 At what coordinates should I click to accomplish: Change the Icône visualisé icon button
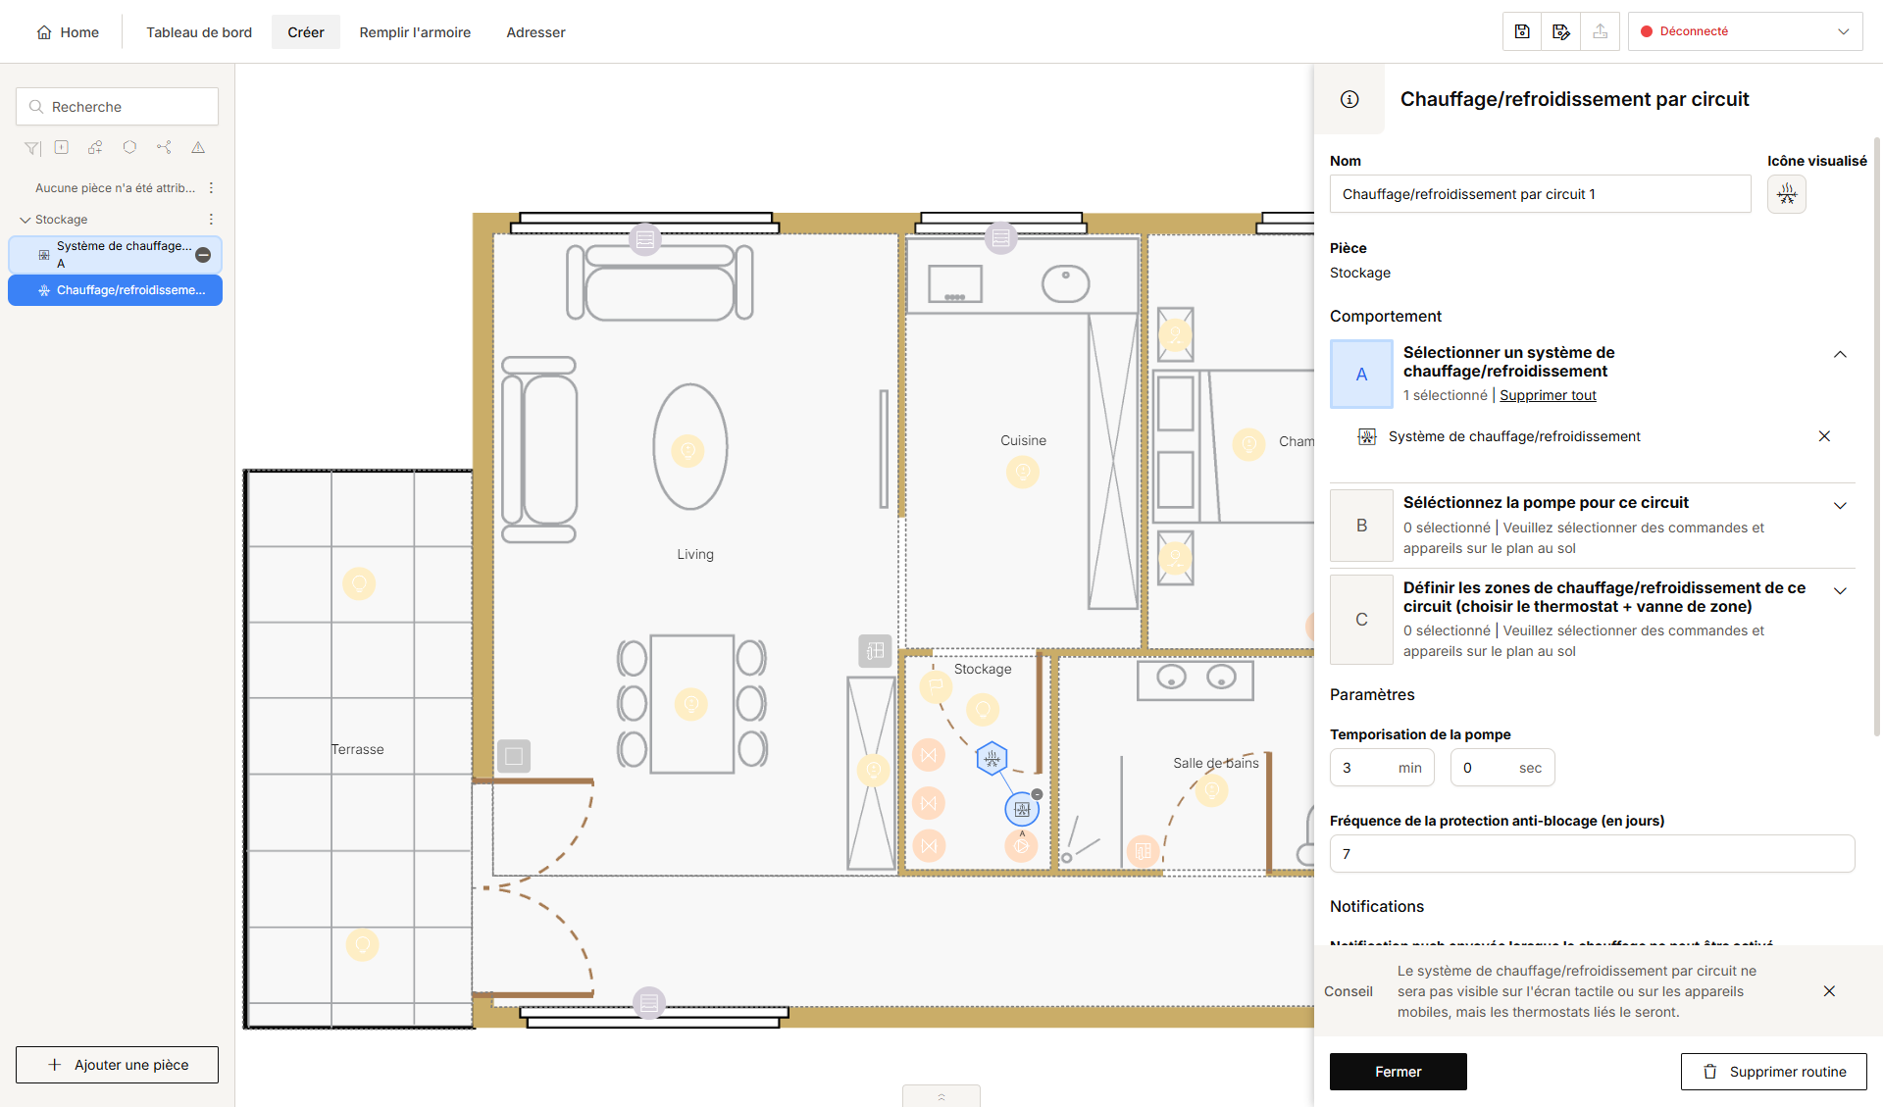[1787, 194]
